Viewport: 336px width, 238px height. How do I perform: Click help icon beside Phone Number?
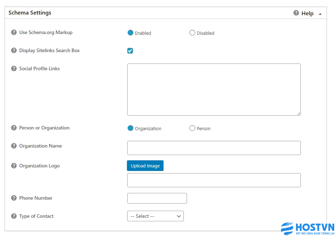(x=14, y=198)
